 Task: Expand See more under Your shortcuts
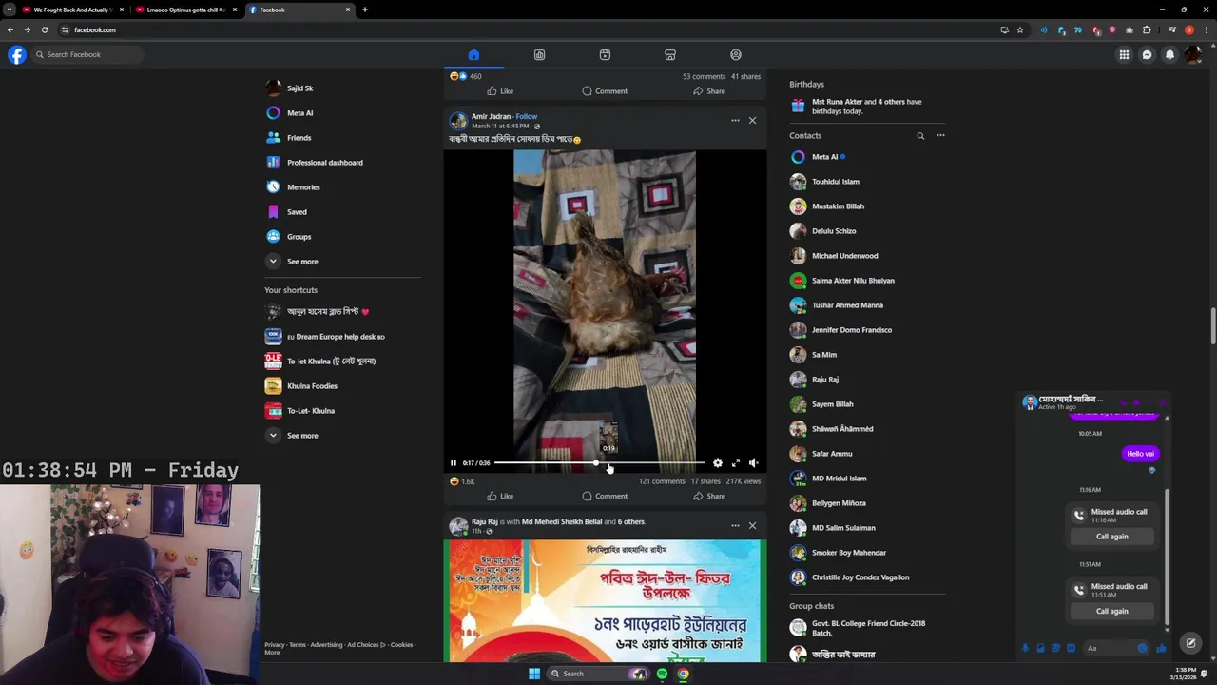tap(342, 435)
